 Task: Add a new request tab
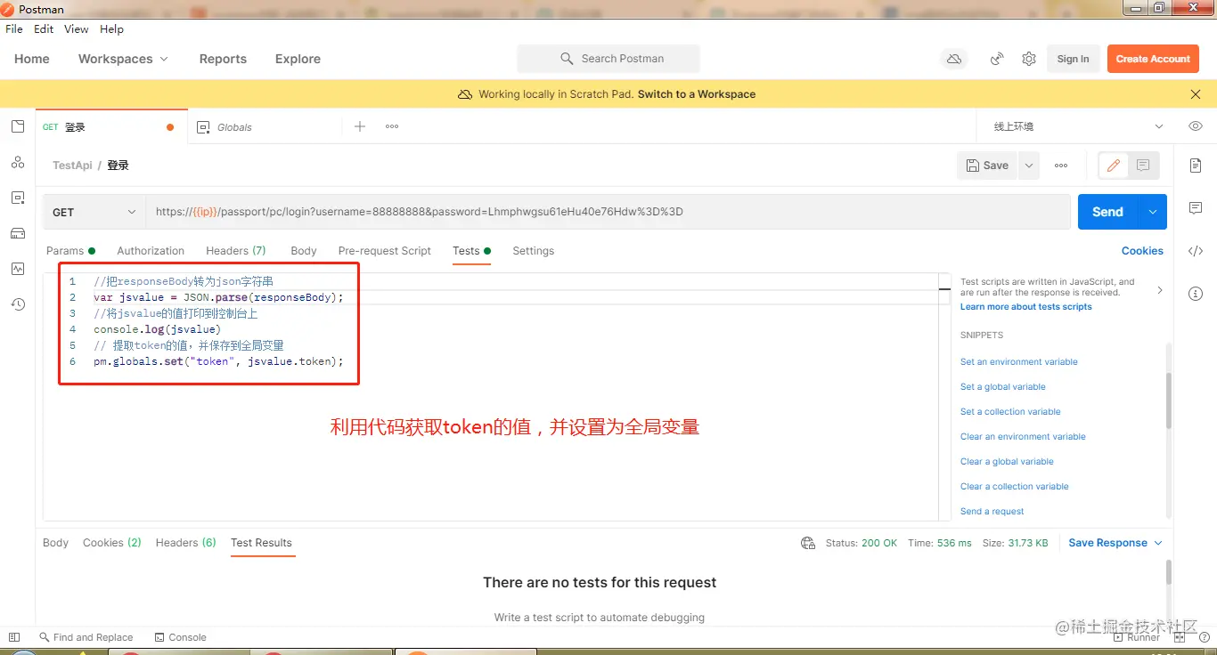point(360,126)
